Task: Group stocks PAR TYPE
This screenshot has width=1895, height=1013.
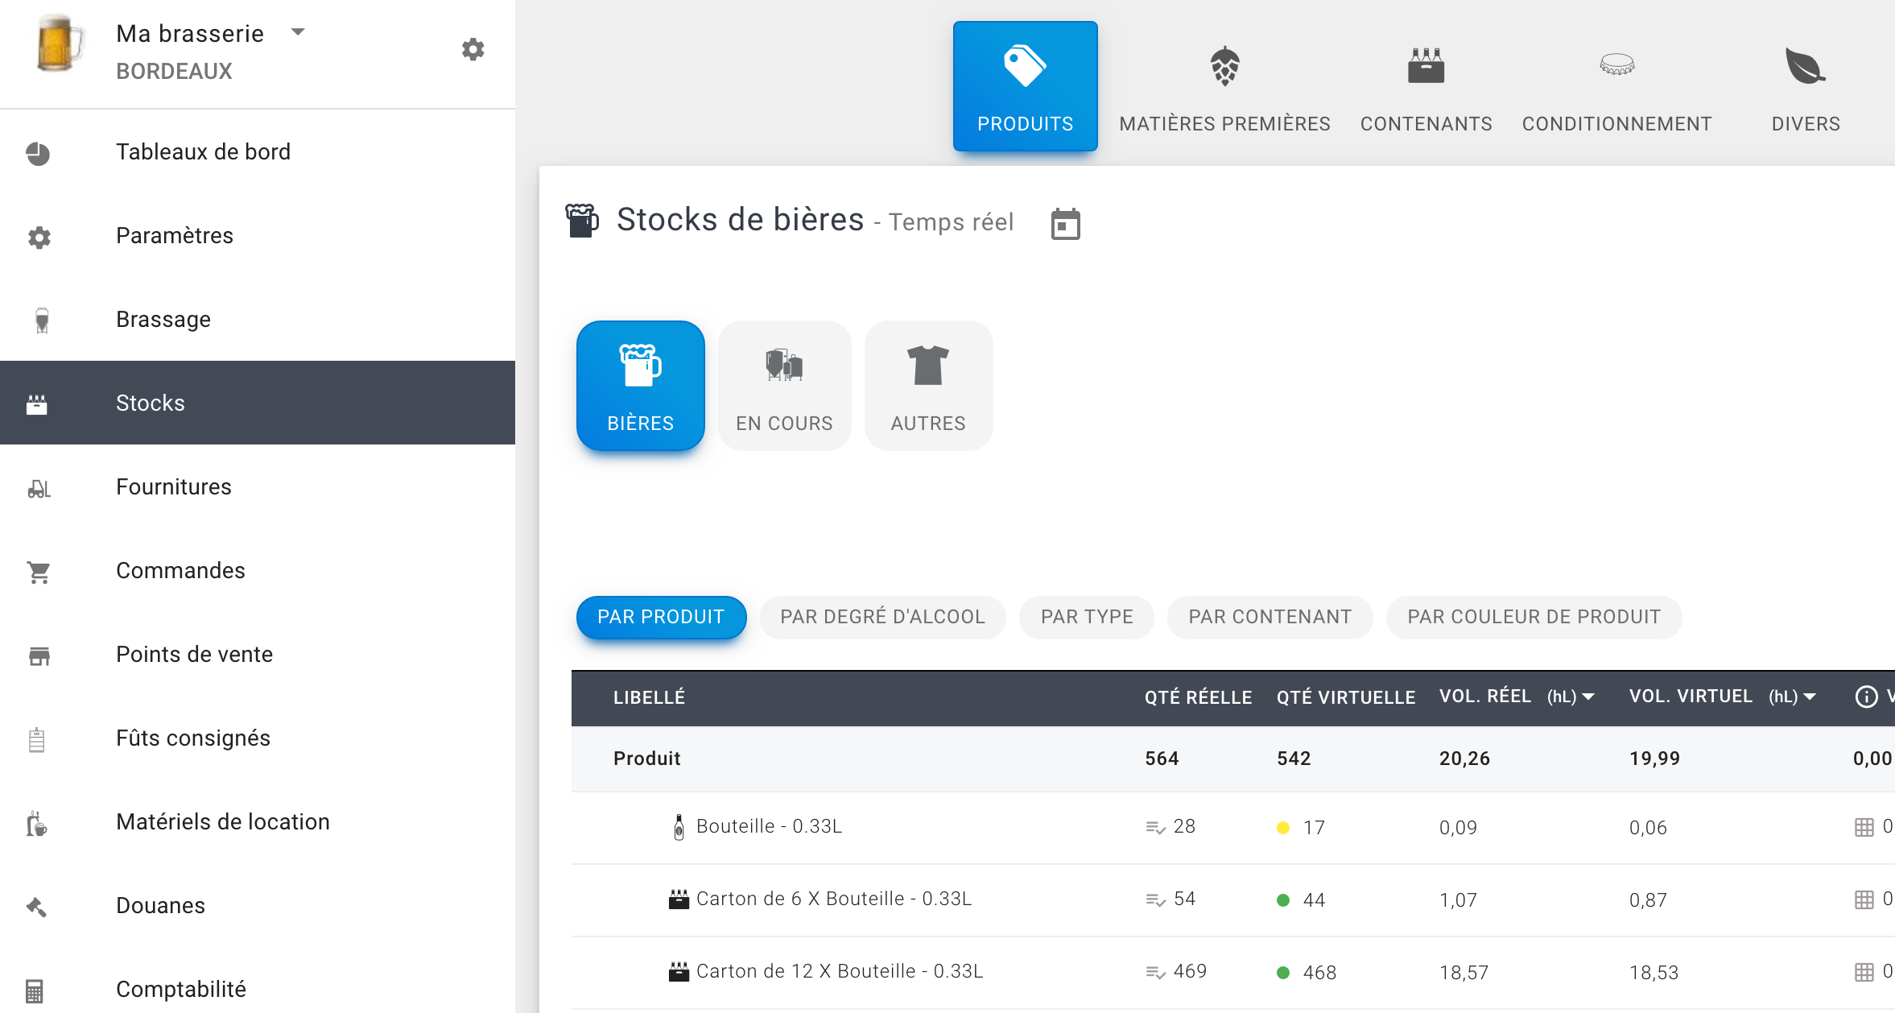Action: click(x=1087, y=617)
